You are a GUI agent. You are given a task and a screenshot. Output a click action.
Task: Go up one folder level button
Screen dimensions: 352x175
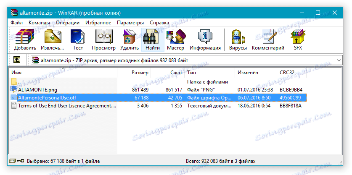17,60
